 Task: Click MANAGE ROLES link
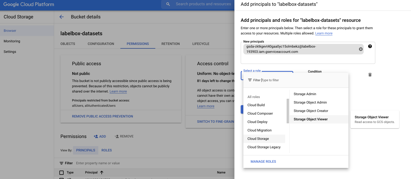[x=263, y=162]
